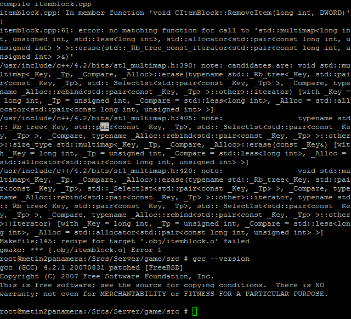Click 'Makefile:145: recipe for target' line
Screen dimensions: 351x319
click(x=67, y=241)
